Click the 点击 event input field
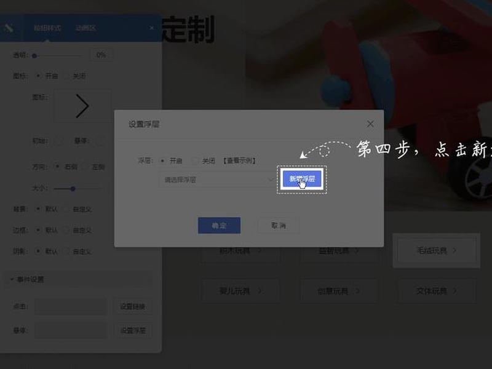Image resolution: width=492 pixels, height=369 pixels. coord(71,306)
